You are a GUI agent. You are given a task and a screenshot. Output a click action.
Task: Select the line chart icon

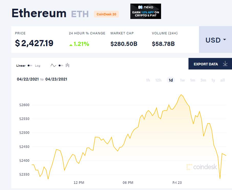tap(53, 65)
